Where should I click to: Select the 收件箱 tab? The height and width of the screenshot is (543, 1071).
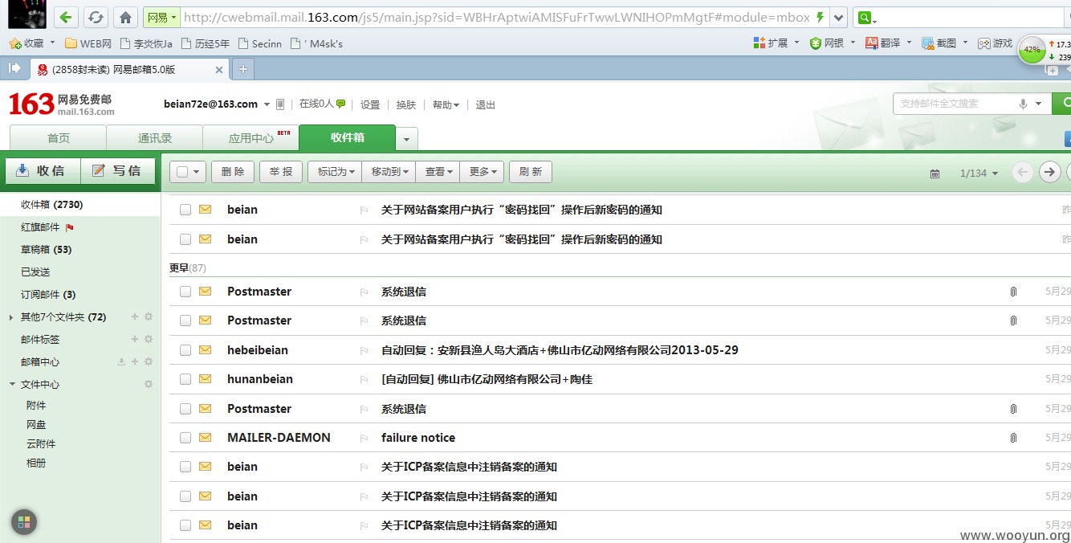(x=348, y=137)
